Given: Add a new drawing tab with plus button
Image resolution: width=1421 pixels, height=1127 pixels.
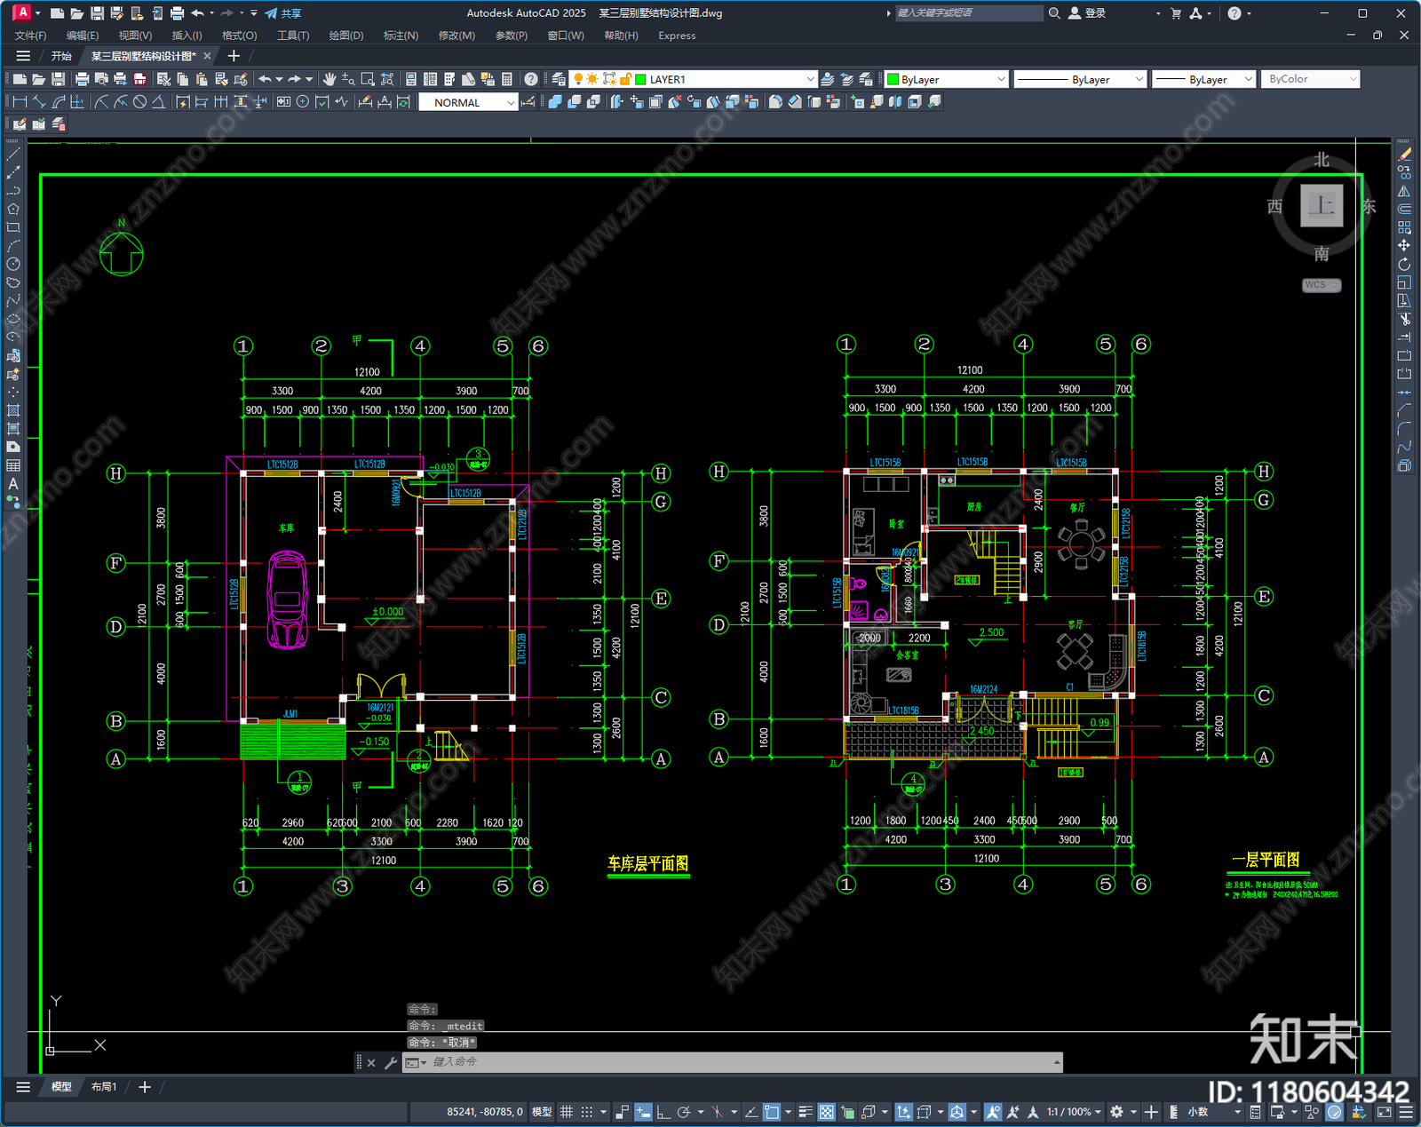Looking at the screenshot, I should point(234,56).
